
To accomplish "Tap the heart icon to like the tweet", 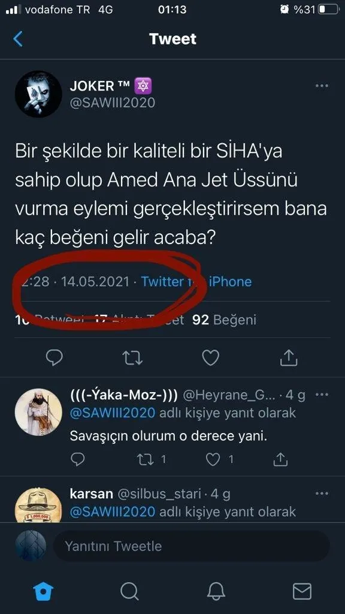I will [x=210, y=357].
